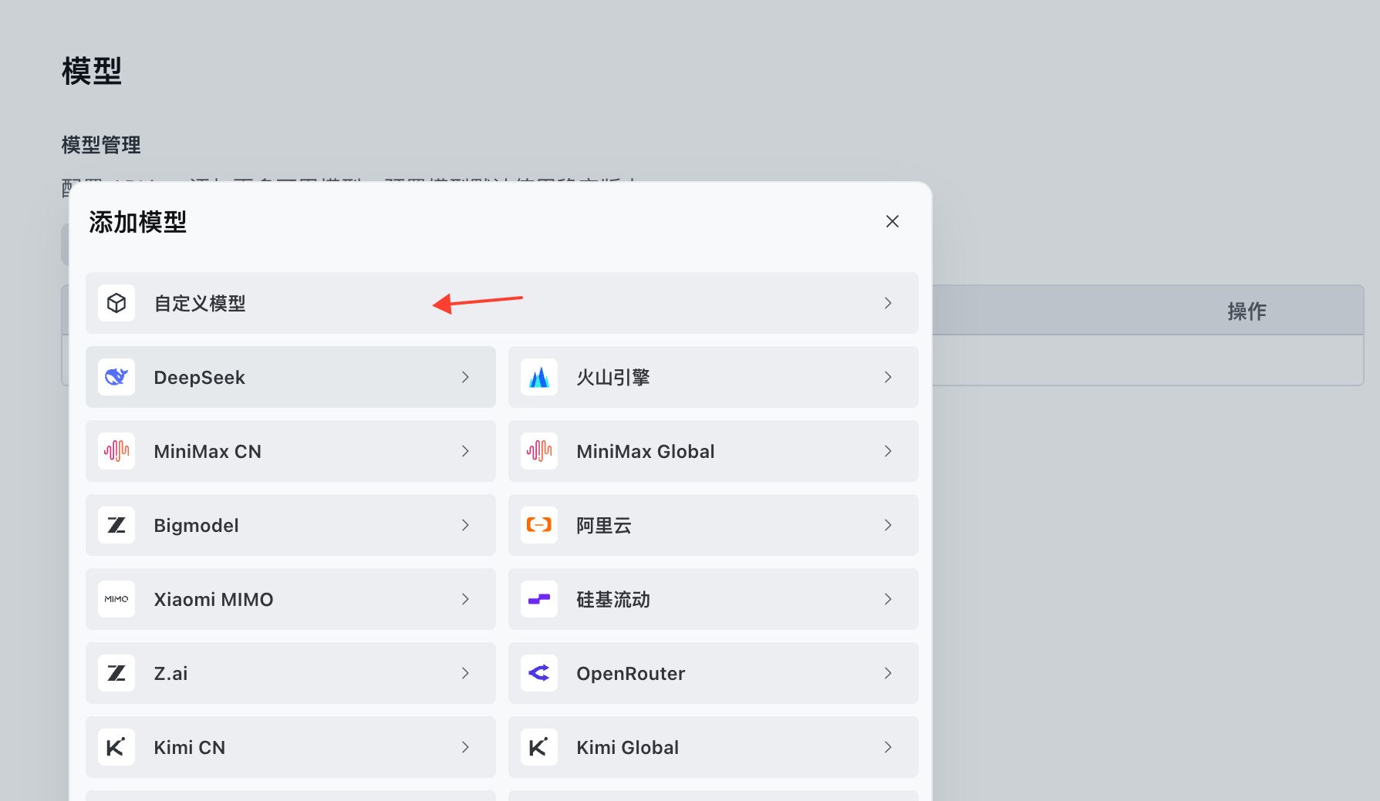Choose the Xiaomi MIMO provider name

214,599
